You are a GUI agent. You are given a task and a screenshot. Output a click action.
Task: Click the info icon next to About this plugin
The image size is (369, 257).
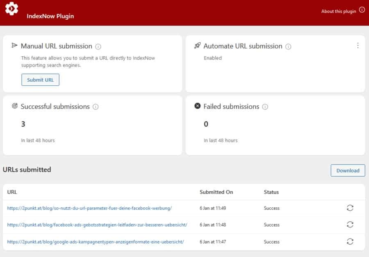[362, 10]
